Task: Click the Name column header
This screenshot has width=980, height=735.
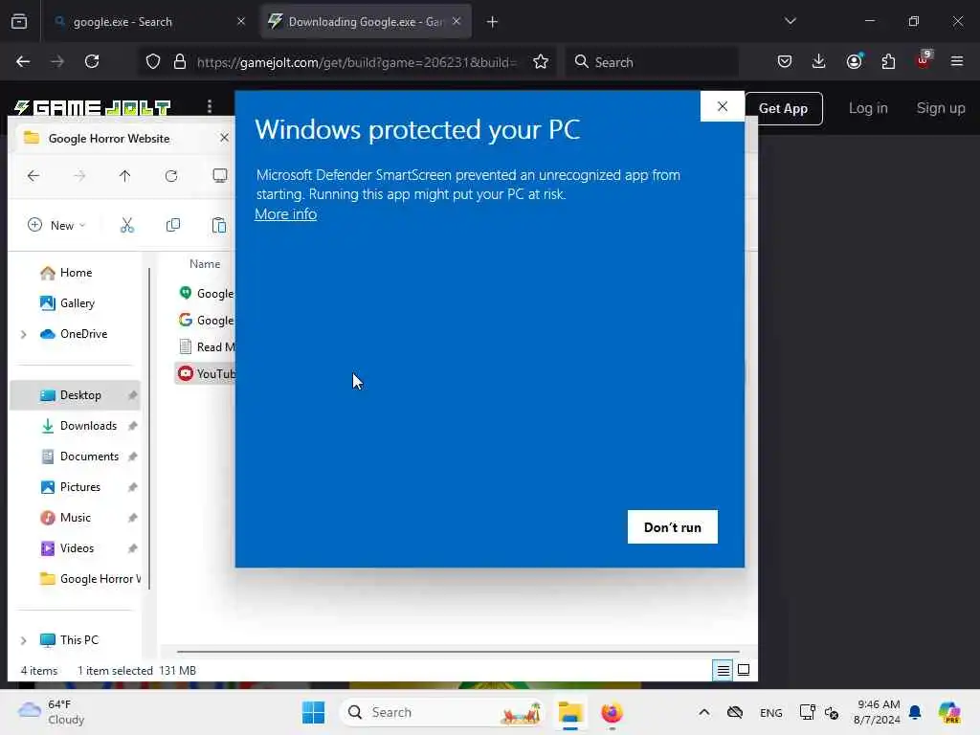Action: tap(205, 264)
